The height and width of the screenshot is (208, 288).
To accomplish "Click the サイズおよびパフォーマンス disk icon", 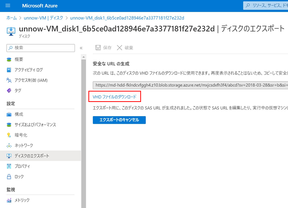I will pyautogui.click(x=9, y=125).
